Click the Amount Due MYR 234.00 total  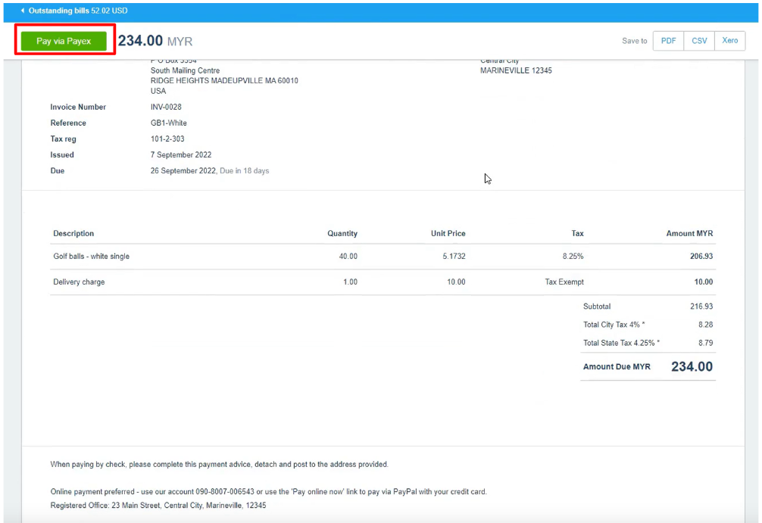tap(692, 367)
